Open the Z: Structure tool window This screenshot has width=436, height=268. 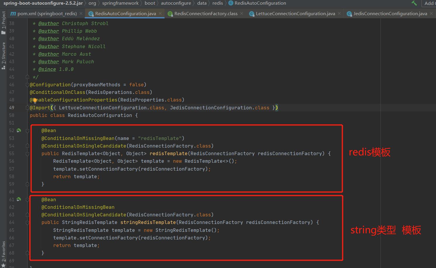[x=4, y=55]
